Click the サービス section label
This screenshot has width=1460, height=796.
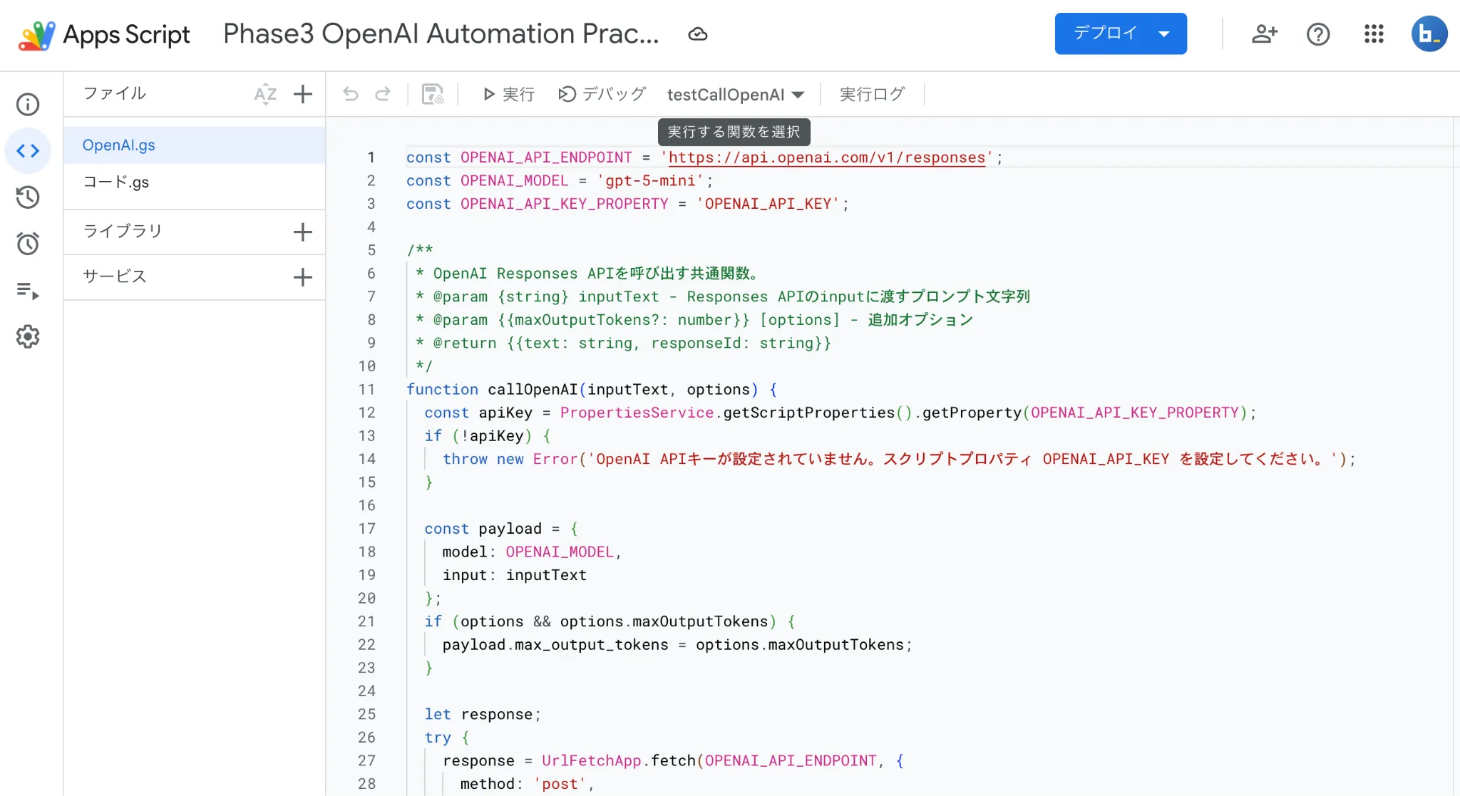(x=115, y=276)
